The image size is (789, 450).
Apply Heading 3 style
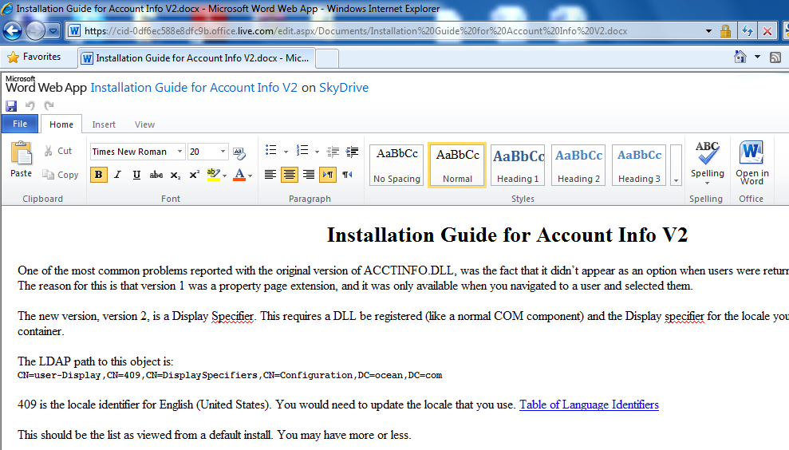point(639,165)
